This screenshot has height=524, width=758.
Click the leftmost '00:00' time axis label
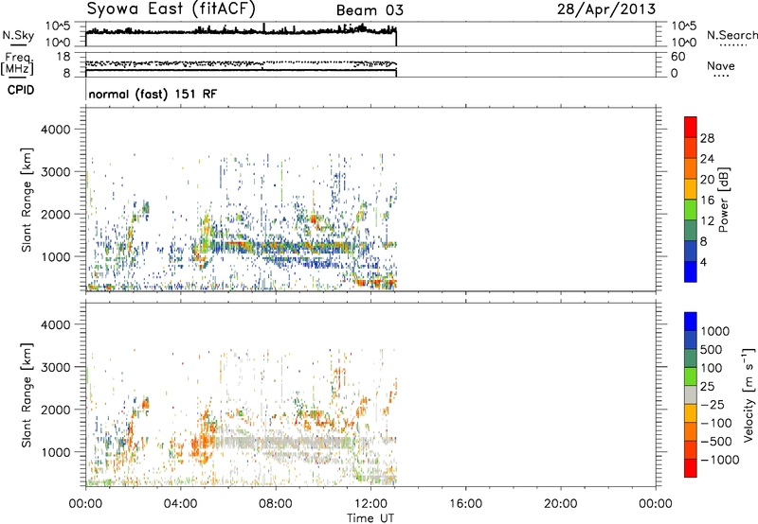85,504
